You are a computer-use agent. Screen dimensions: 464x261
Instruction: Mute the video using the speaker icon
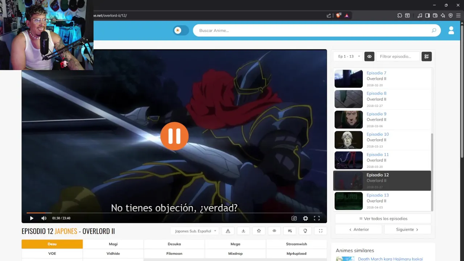click(x=44, y=218)
